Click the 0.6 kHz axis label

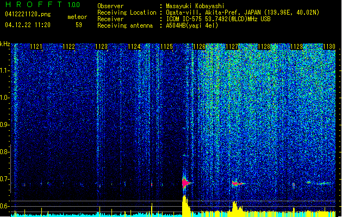[x=4, y=206]
